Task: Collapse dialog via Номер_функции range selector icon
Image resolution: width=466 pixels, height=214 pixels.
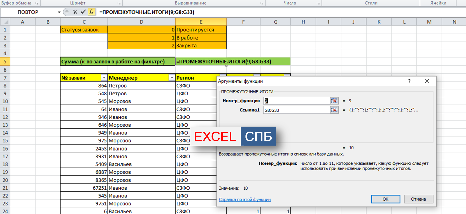Action: [334, 101]
